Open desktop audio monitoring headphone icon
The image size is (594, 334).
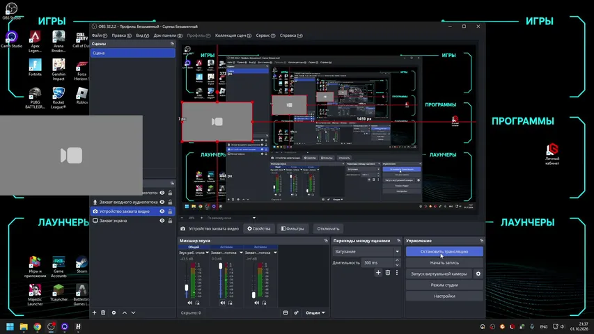pos(197,303)
